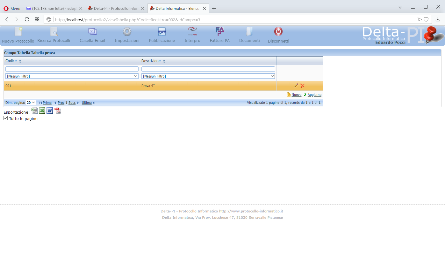
Task: Click the Aggiorna refresh link
Action: pyautogui.click(x=314, y=95)
